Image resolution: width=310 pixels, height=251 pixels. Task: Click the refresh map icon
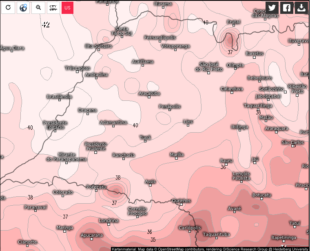[x=8, y=7]
